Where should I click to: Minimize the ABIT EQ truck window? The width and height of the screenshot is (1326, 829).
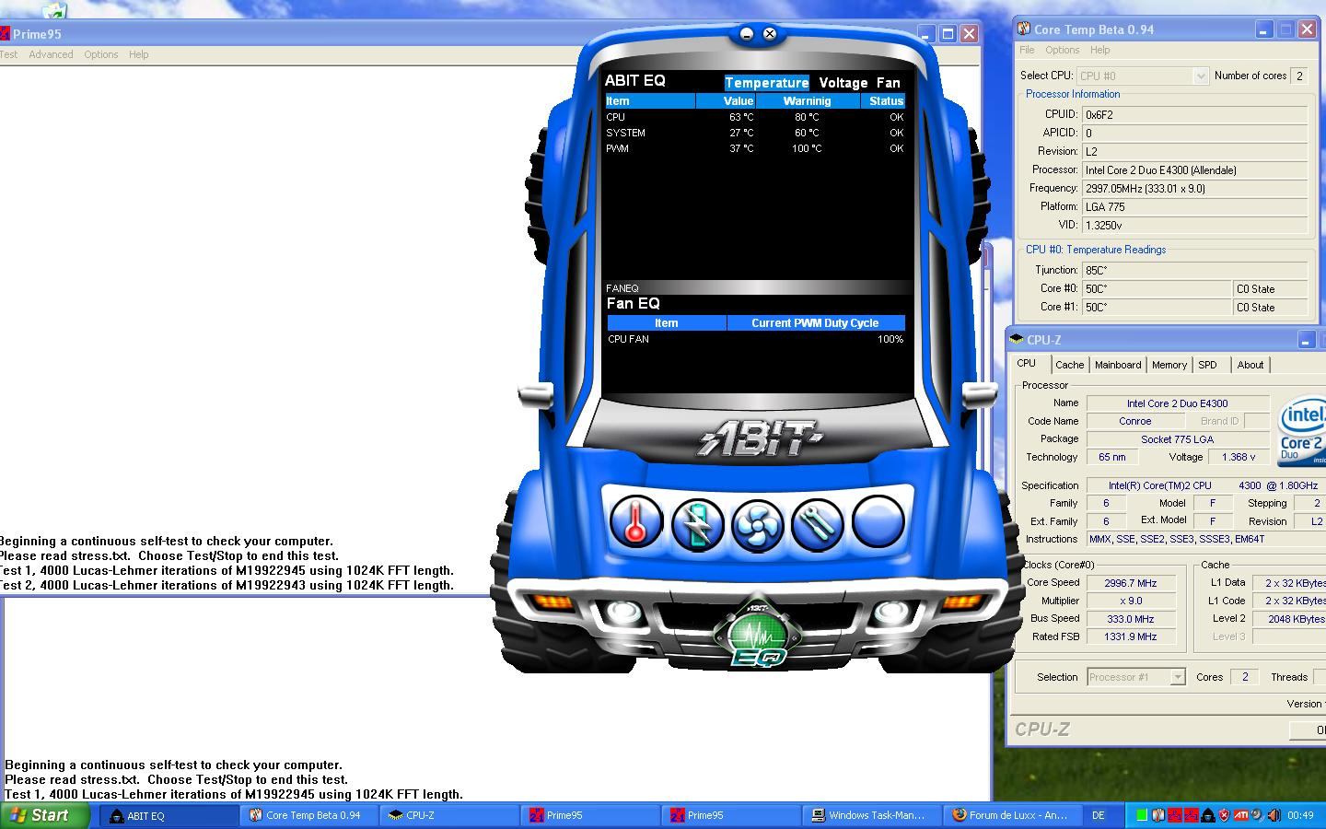pyautogui.click(x=747, y=34)
